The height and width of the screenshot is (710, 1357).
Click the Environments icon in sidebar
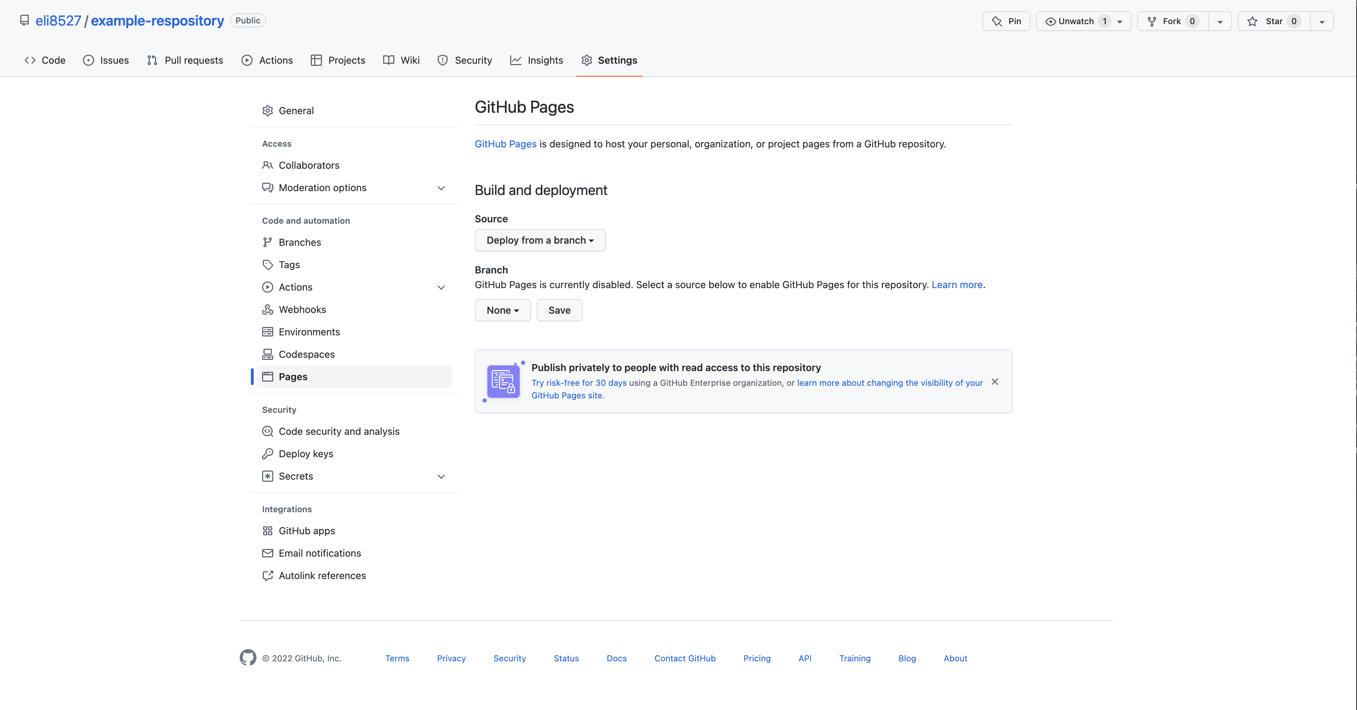coord(268,332)
